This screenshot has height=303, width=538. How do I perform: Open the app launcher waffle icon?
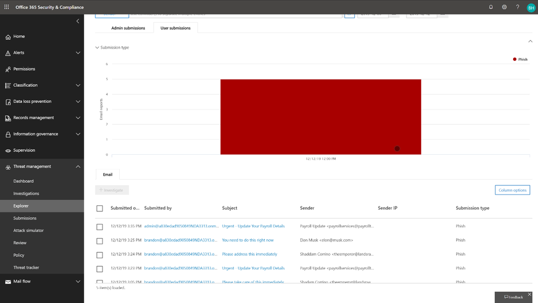coord(6,7)
